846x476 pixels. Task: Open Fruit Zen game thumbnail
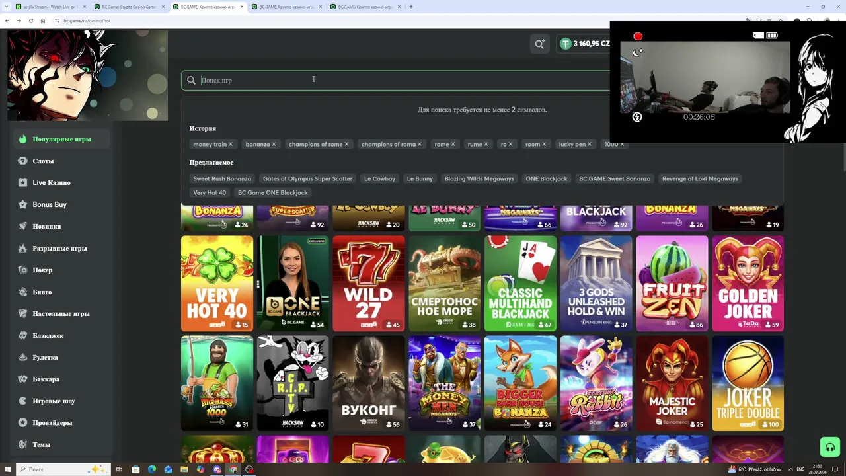click(672, 283)
